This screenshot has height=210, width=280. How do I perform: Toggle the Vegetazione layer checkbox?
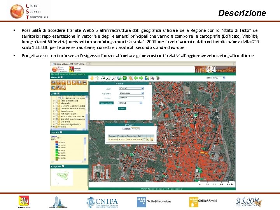pyautogui.click(x=57, y=111)
